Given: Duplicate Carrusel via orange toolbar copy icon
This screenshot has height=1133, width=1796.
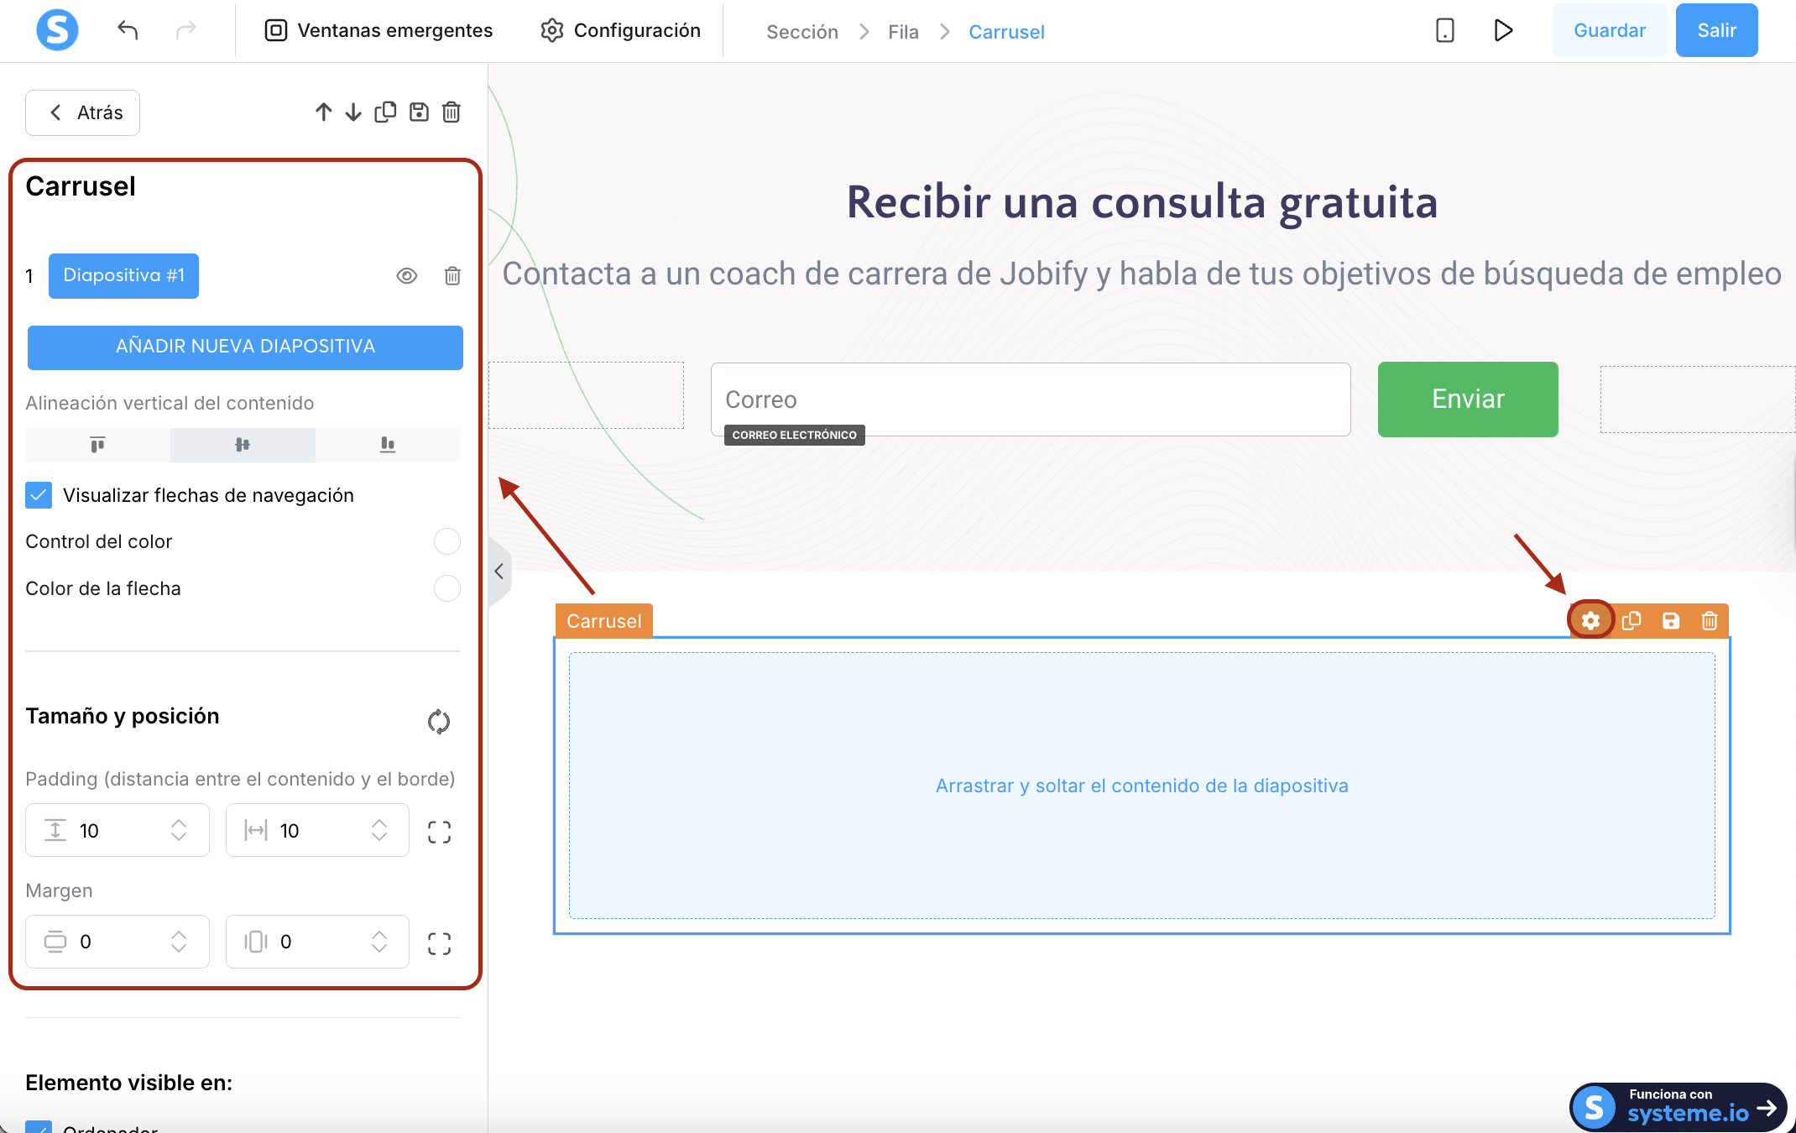Looking at the screenshot, I should pos(1631,621).
